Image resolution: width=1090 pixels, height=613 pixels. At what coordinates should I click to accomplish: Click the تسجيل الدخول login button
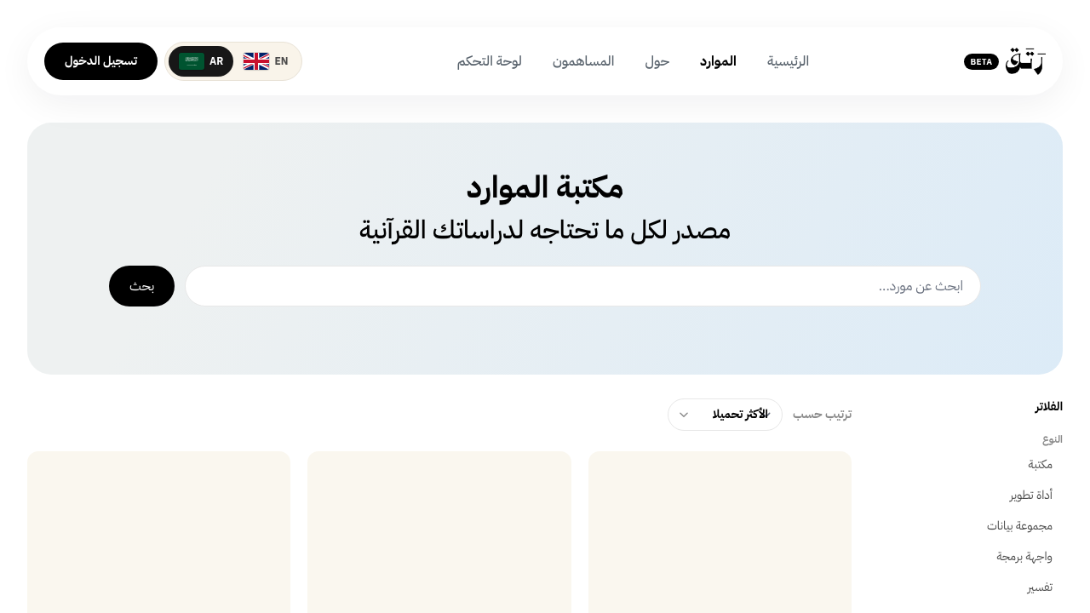100,61
